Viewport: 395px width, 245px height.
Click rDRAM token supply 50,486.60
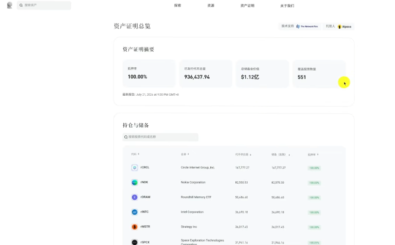[241, 197]
